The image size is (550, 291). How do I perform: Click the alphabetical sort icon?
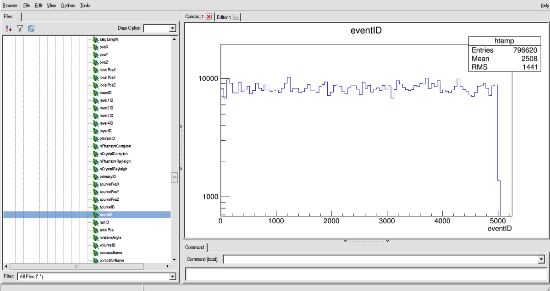8,28
